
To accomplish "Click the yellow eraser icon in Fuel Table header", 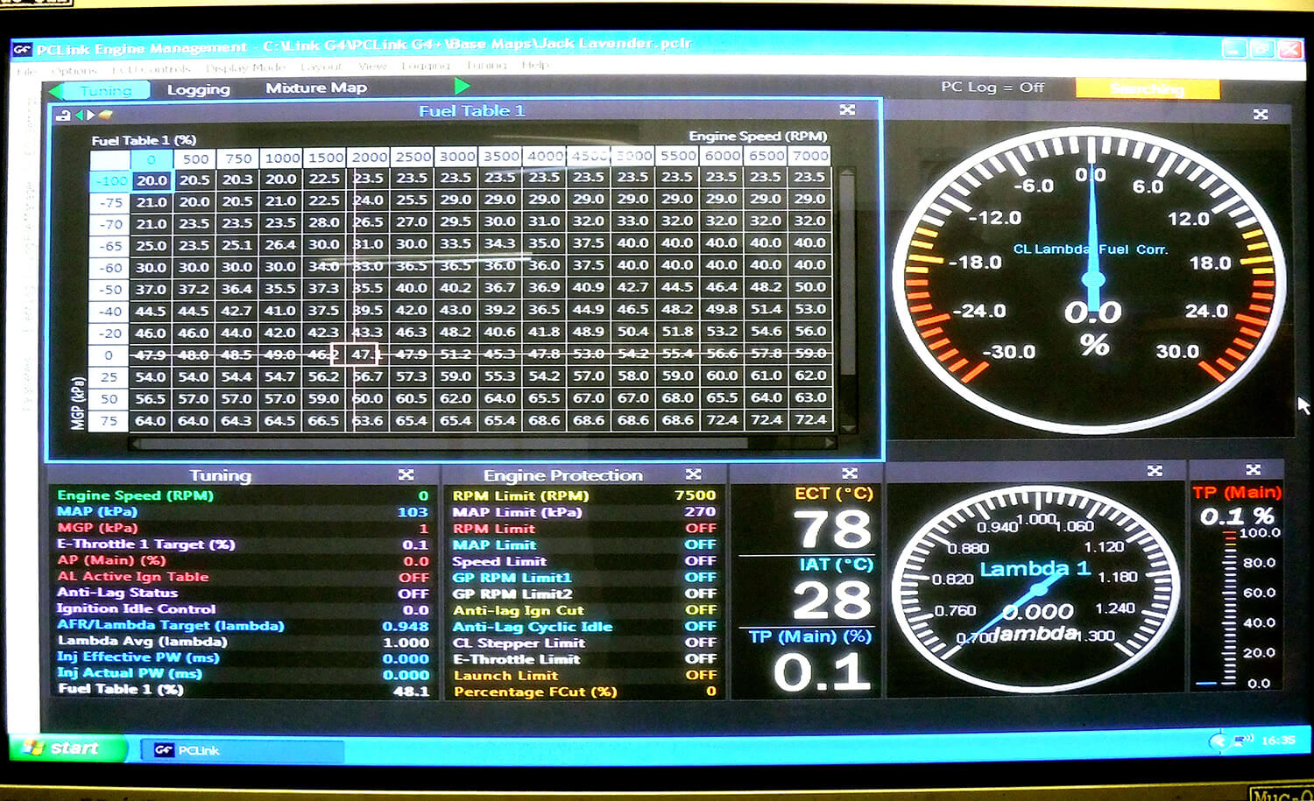I will coord(105,115).
